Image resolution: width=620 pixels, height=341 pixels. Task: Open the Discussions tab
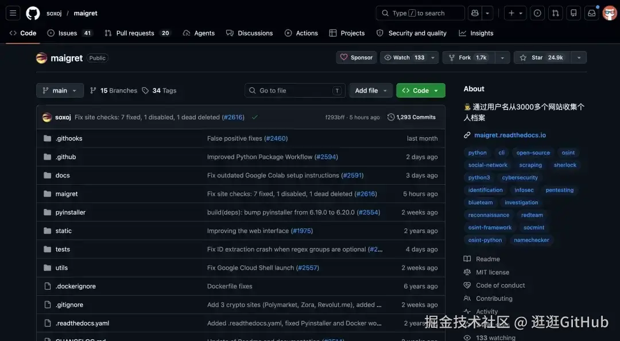click(250, 33)
